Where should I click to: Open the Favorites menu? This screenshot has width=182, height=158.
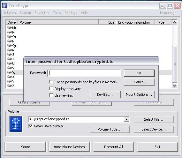(42, 13)
